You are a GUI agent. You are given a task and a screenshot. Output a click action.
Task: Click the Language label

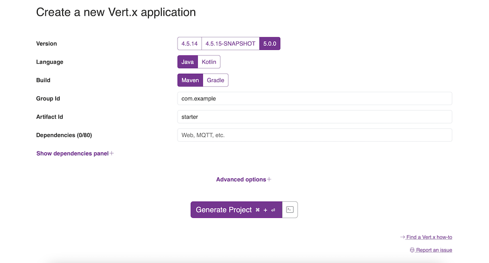[50, 62]
